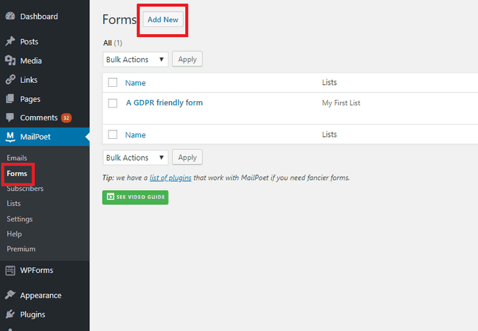Click the Appearance paintbrush icon
This screenshot has height=331, width=478.
(10, 295)
